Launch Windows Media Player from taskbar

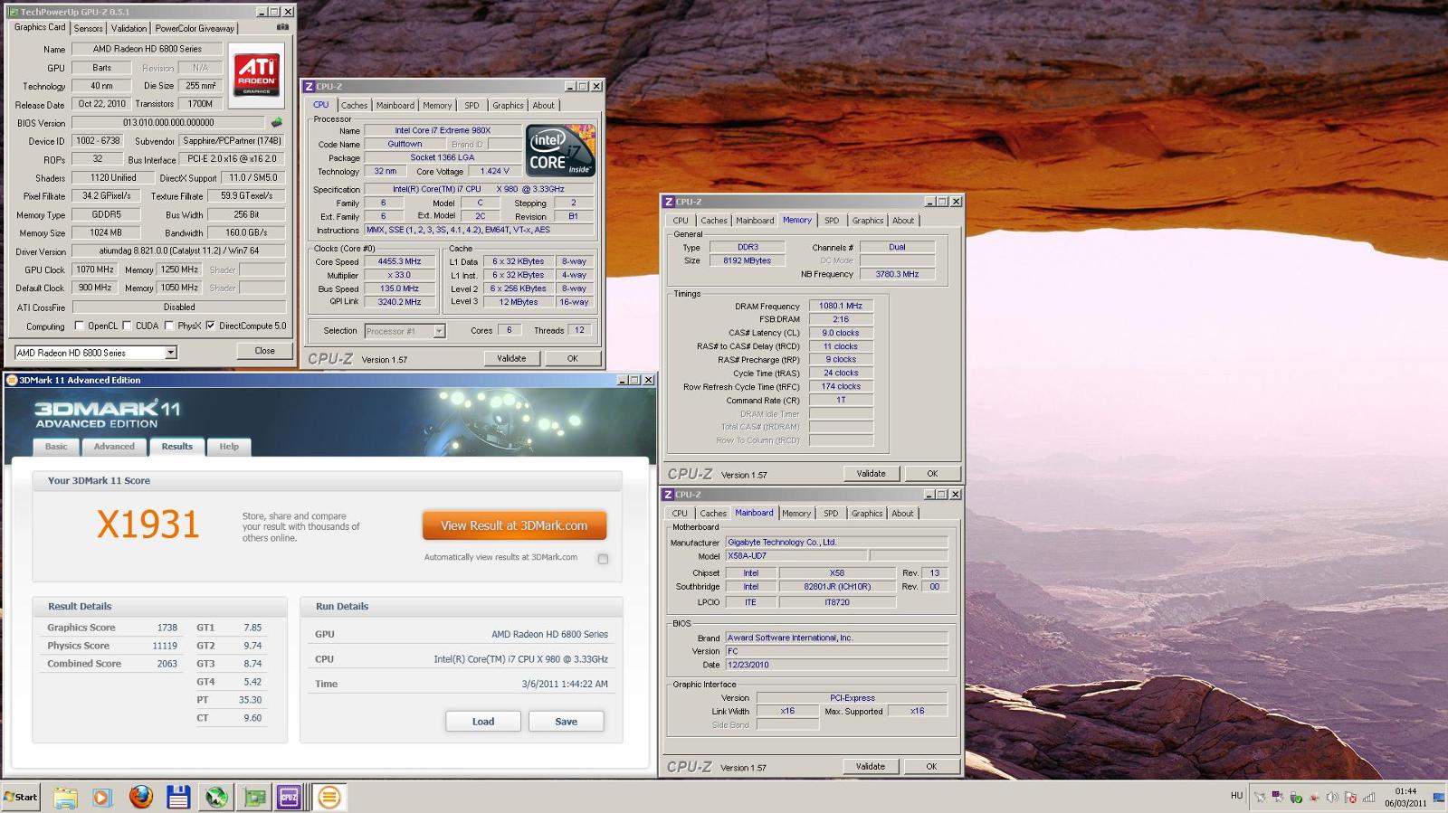[101, 797]
